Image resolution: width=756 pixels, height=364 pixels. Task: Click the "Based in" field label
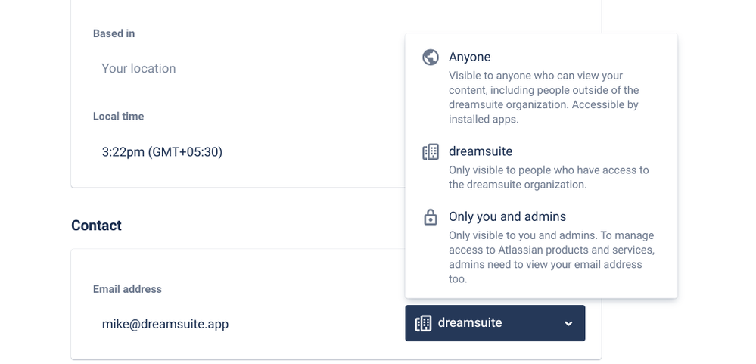114,33
